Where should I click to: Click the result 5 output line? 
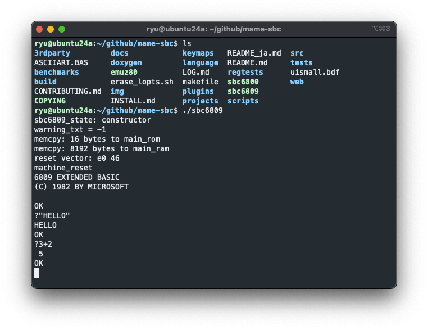pos(40,254)
